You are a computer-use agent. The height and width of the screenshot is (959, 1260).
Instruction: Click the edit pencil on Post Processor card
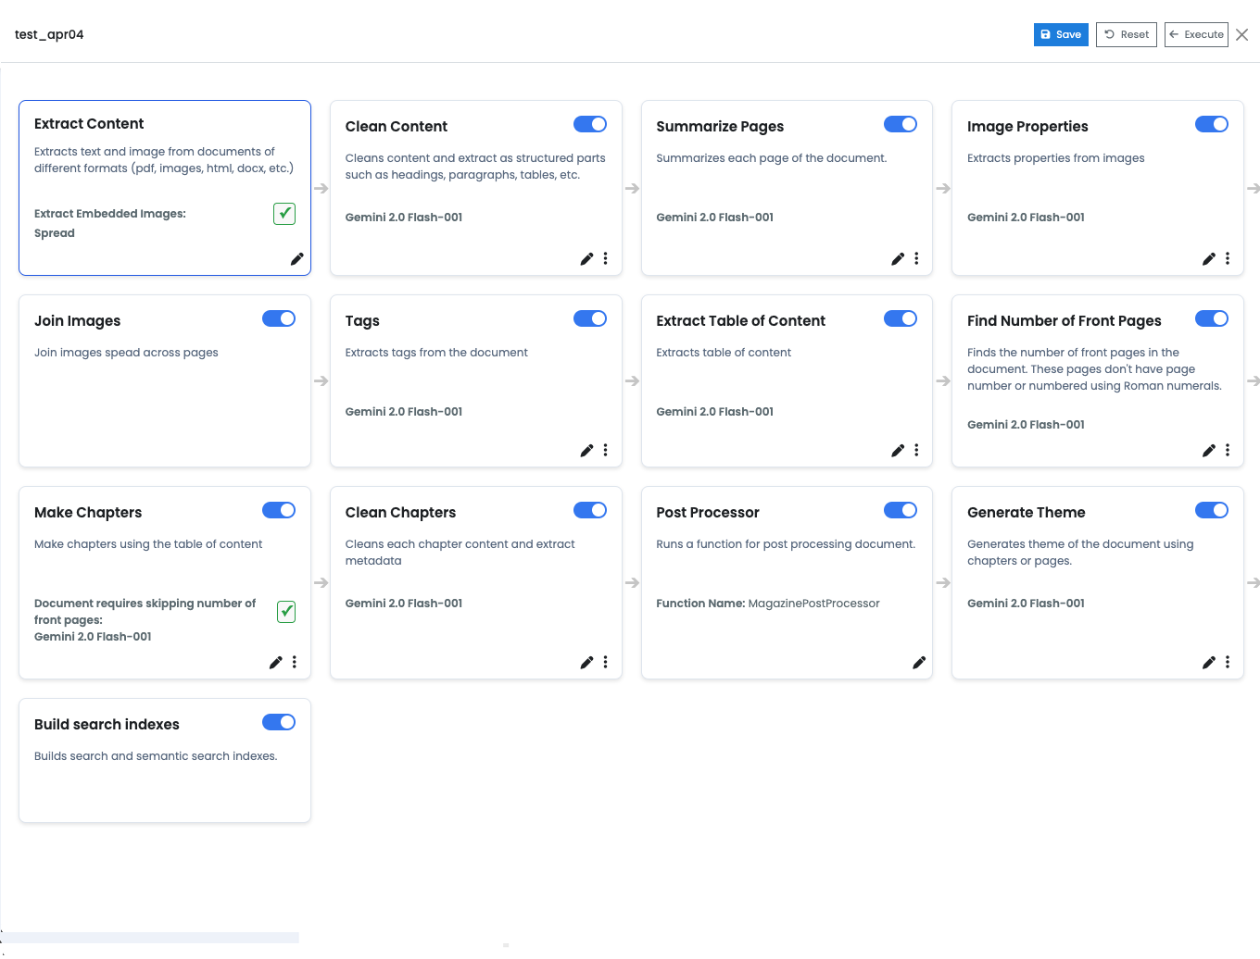pyautogui.click(x=918, y=663)
